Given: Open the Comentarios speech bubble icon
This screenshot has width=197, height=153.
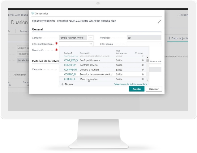Looking at the screenshot, I should [x=33, y=14].
